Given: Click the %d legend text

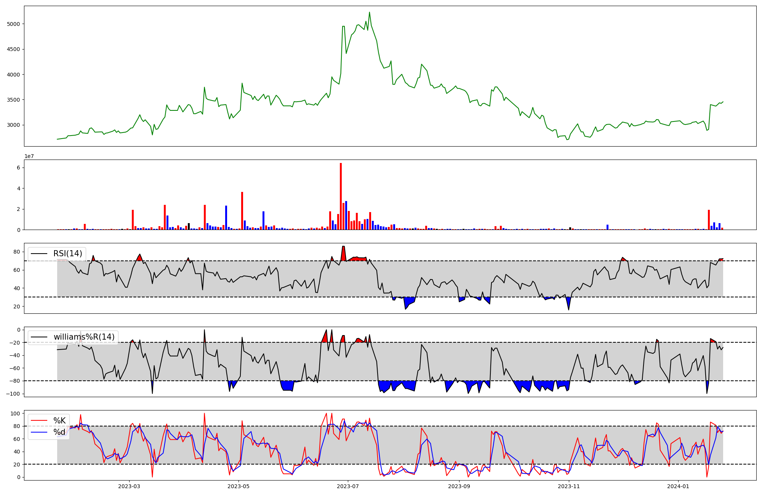Looking at the screenshot, I should coord(59,432).
